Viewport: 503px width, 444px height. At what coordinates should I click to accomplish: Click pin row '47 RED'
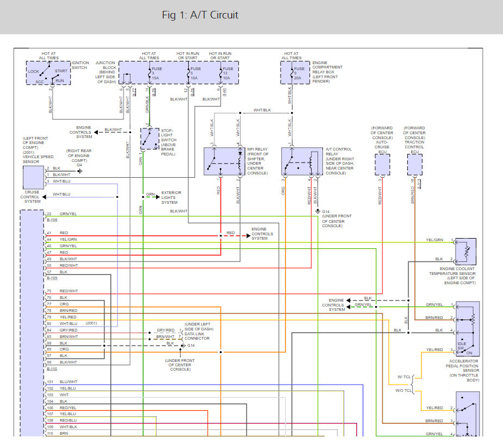point(57,253)
